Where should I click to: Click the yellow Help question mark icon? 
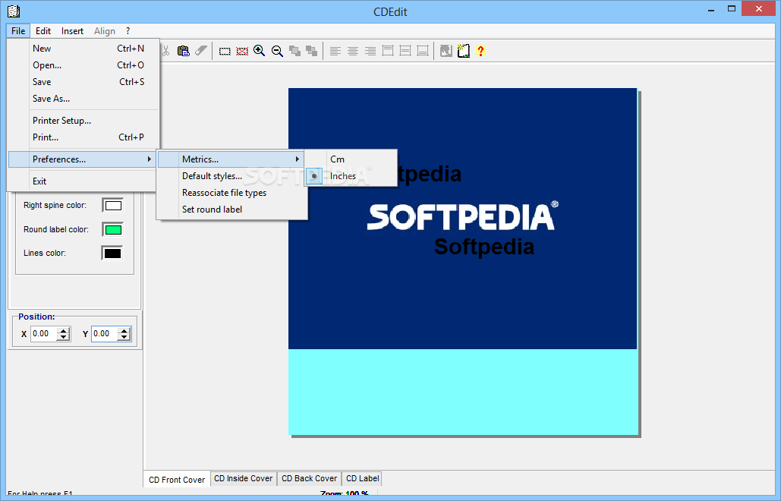480,51
